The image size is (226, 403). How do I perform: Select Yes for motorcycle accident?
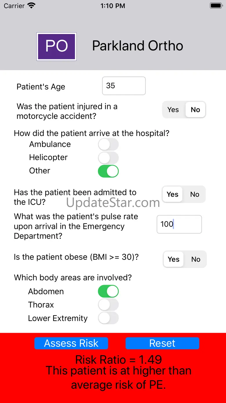tap(173, 110)
